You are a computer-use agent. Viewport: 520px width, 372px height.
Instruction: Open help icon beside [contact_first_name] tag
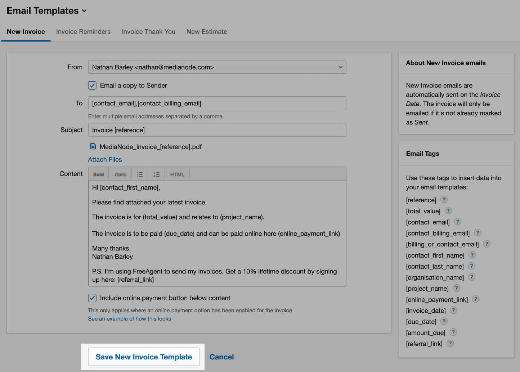pyautogui.click(x=472, y=255)
